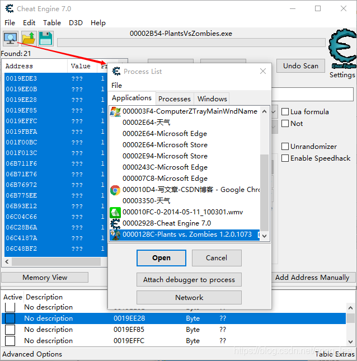Click the open folder Load table icon
This screenshot has width=357, height=361.
(x=29, y=39)
